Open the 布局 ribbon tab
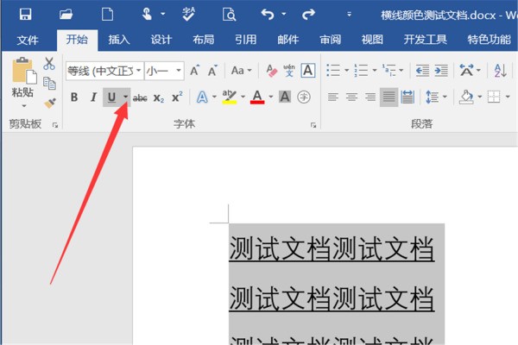The width and height of the screenshot is (518, 345). click(x=203, y=40)
